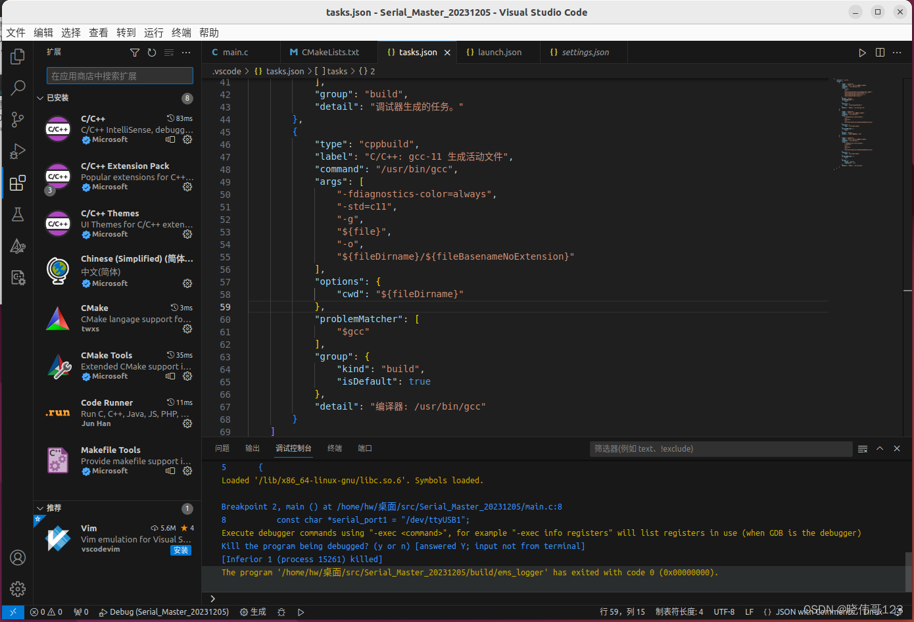The height and width of the screenshot is (622, 914).
Task: Click line and column position indicator
Action: coord(622,612)
